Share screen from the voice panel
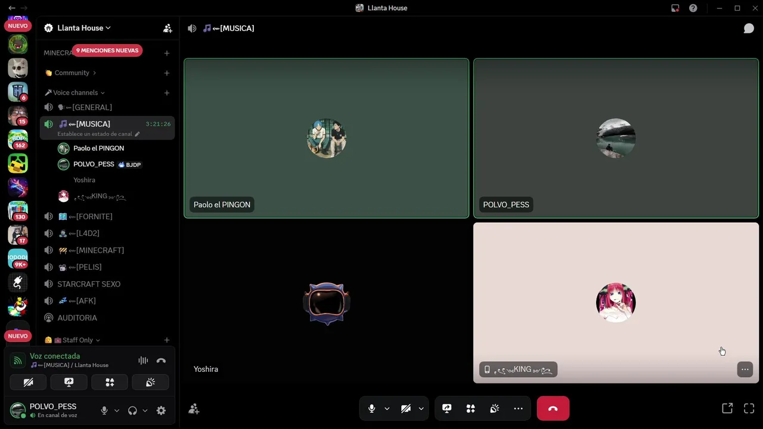Viewport: 763px width, 429px height. (69, 383)
